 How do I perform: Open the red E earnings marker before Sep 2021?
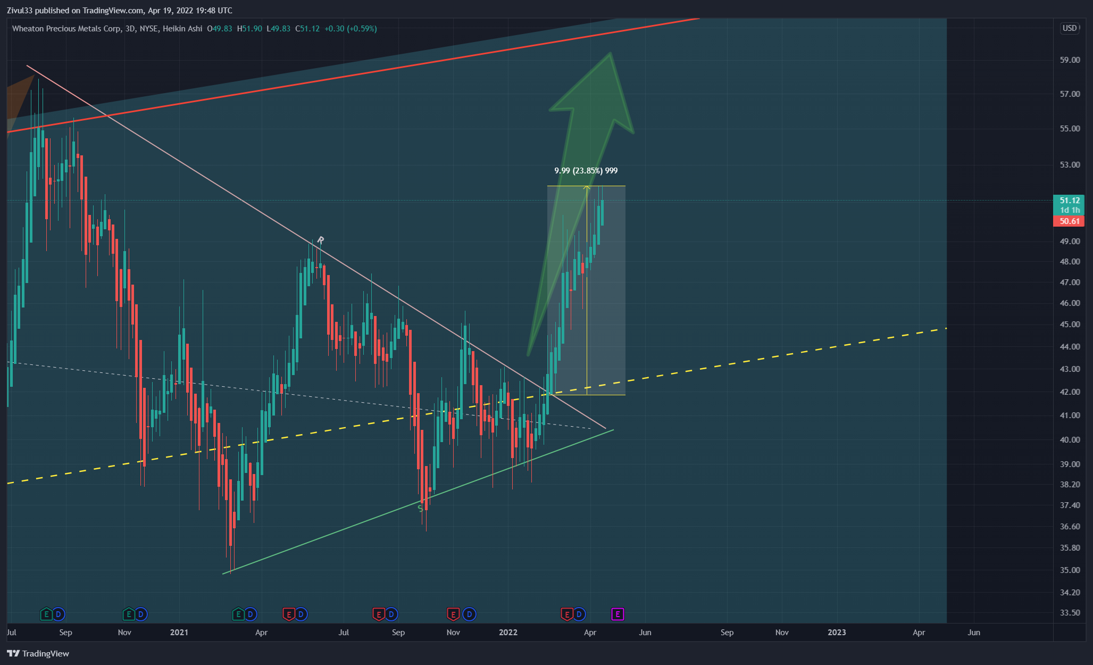(378, 614)
